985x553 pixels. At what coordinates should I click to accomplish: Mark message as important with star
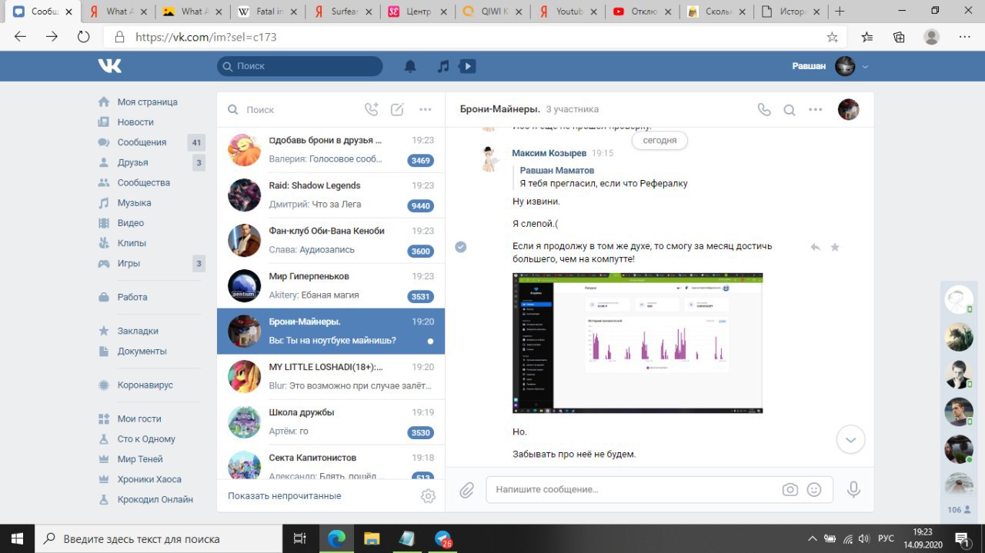click(835, 247)
